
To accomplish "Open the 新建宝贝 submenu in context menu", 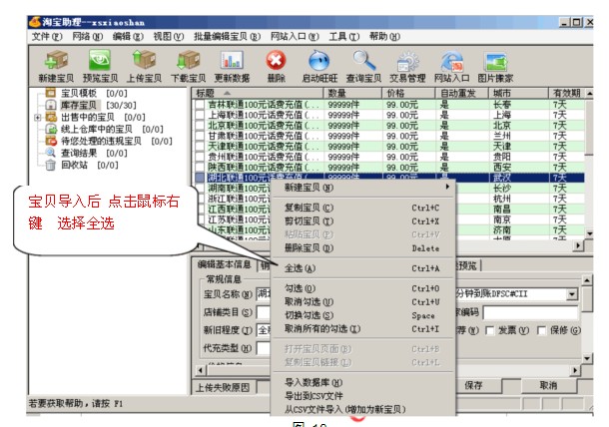I will pos(363,188).
